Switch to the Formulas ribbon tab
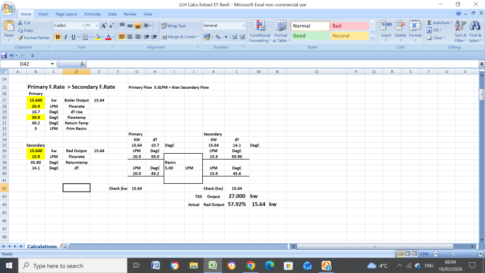This screenshot has width=485, height=273. coord(93,14)
